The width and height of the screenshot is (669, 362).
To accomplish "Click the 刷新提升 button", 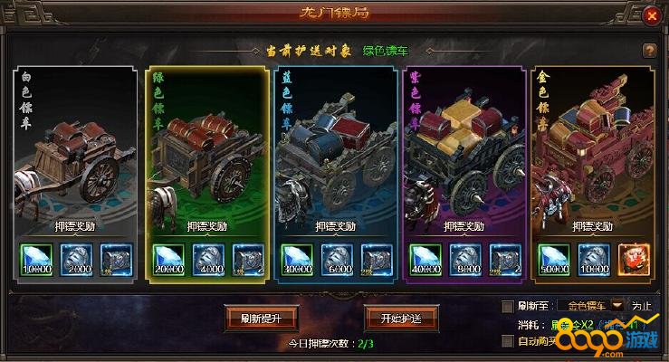I will [261, 319].
